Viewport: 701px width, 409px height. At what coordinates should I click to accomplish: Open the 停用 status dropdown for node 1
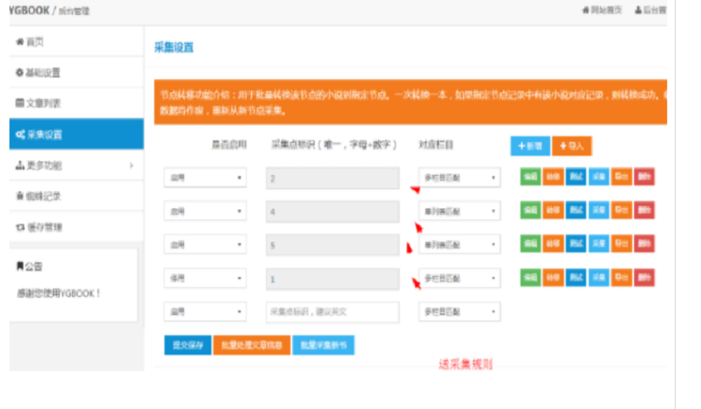pyautogui.click(x=205, y=279)
